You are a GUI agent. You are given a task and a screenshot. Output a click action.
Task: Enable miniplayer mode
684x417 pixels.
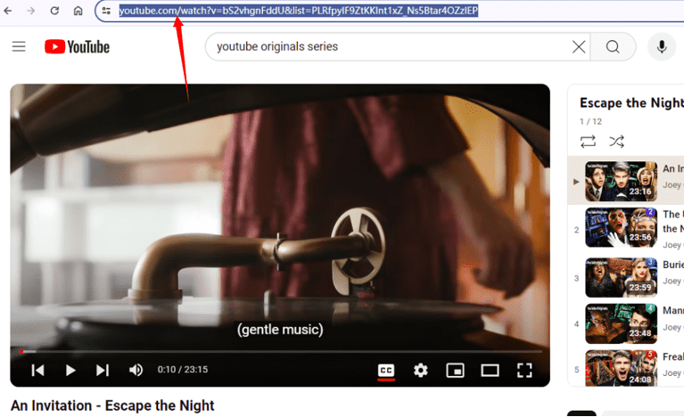[x=455, y=370]
